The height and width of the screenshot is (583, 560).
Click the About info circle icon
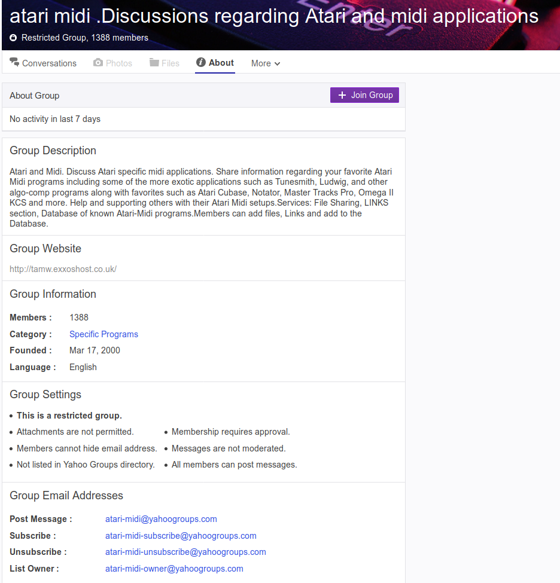tap(201, 62)
